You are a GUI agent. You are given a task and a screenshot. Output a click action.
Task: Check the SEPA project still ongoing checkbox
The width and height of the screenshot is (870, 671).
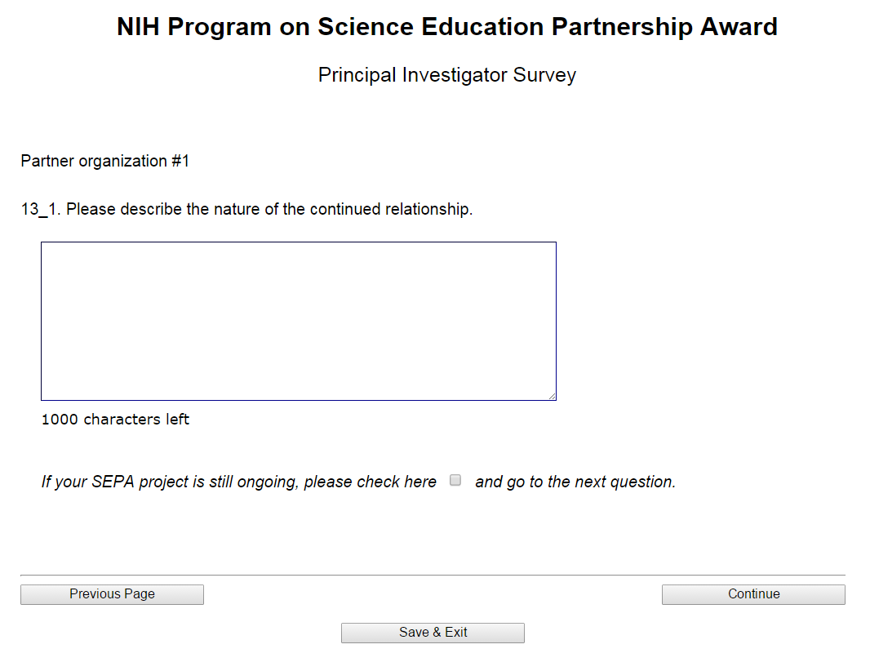tap(455, 481)
